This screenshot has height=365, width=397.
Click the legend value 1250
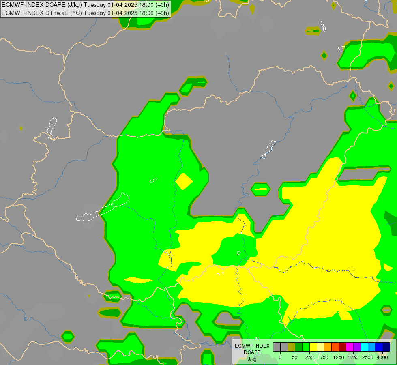click(339, 357)
